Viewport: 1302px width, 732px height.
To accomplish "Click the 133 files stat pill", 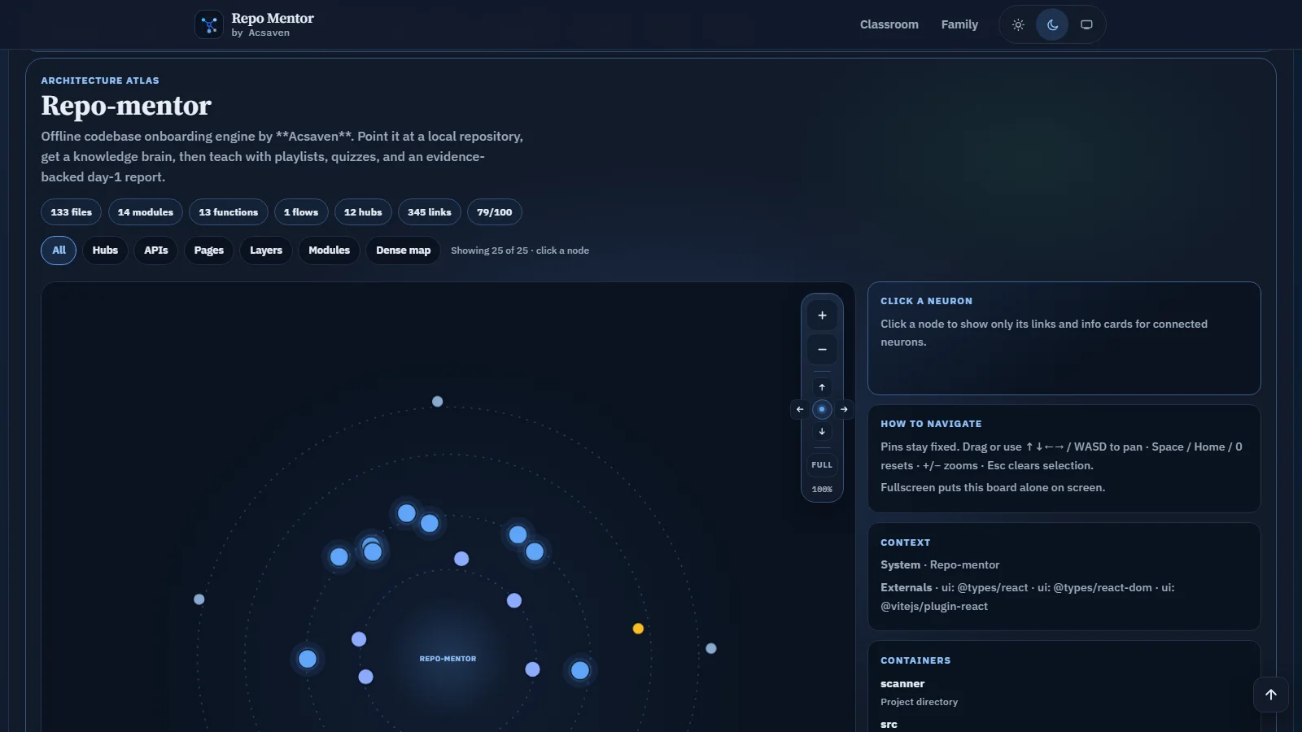I will (72, 212).
